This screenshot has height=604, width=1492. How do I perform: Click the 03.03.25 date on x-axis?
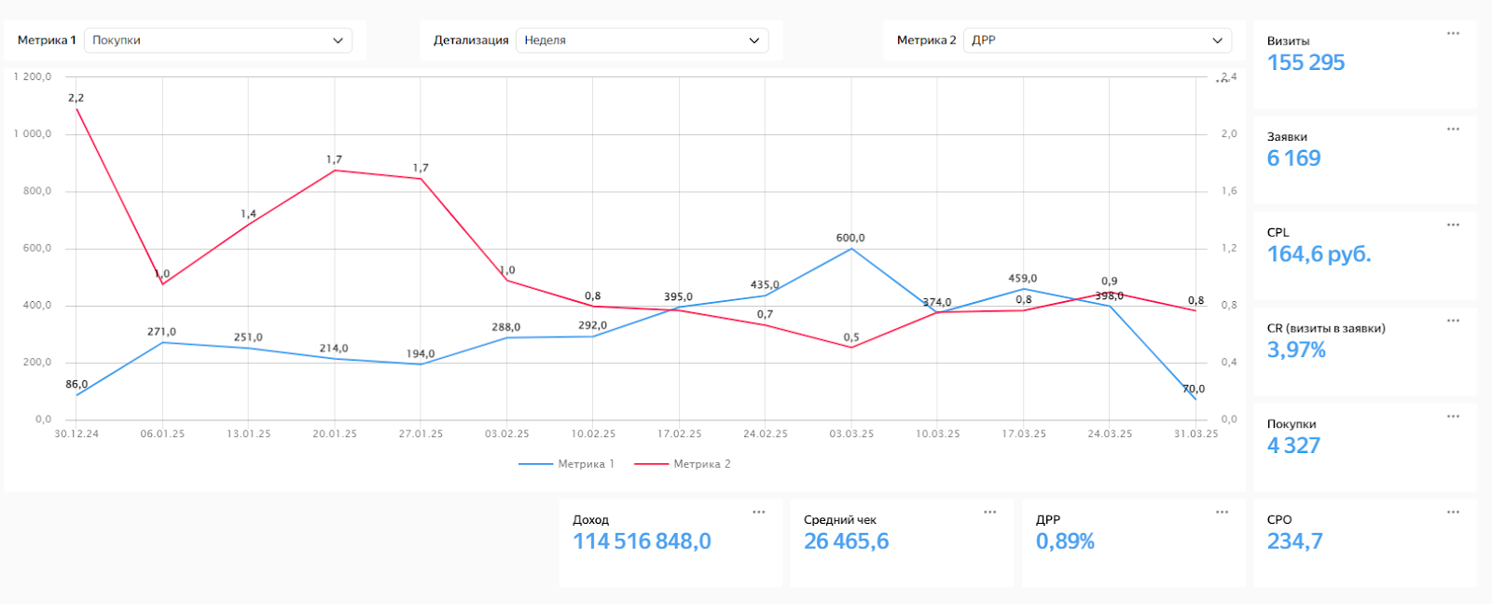(x=851, y=434)
